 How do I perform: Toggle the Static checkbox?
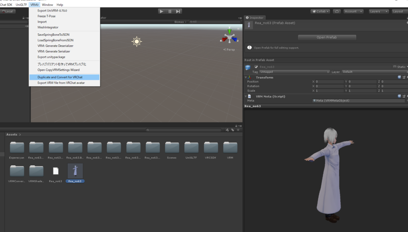(x=395, y=67)
